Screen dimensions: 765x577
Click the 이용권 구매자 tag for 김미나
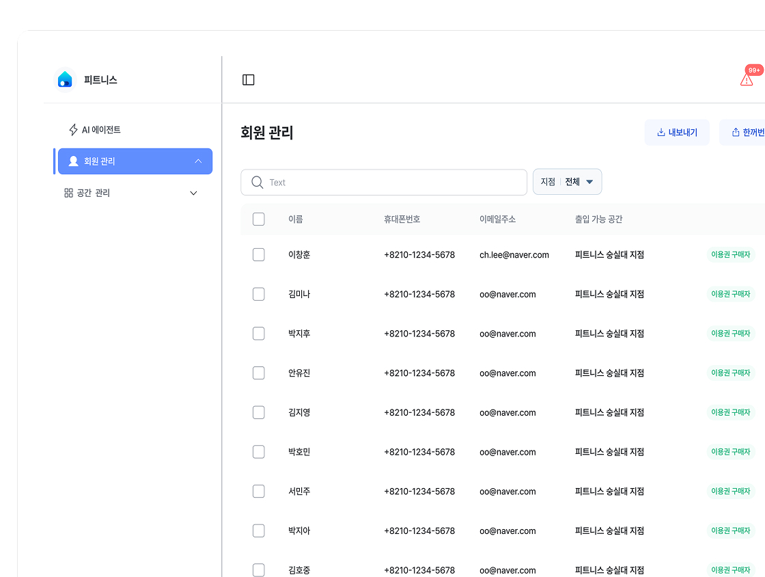click(730, 295)
